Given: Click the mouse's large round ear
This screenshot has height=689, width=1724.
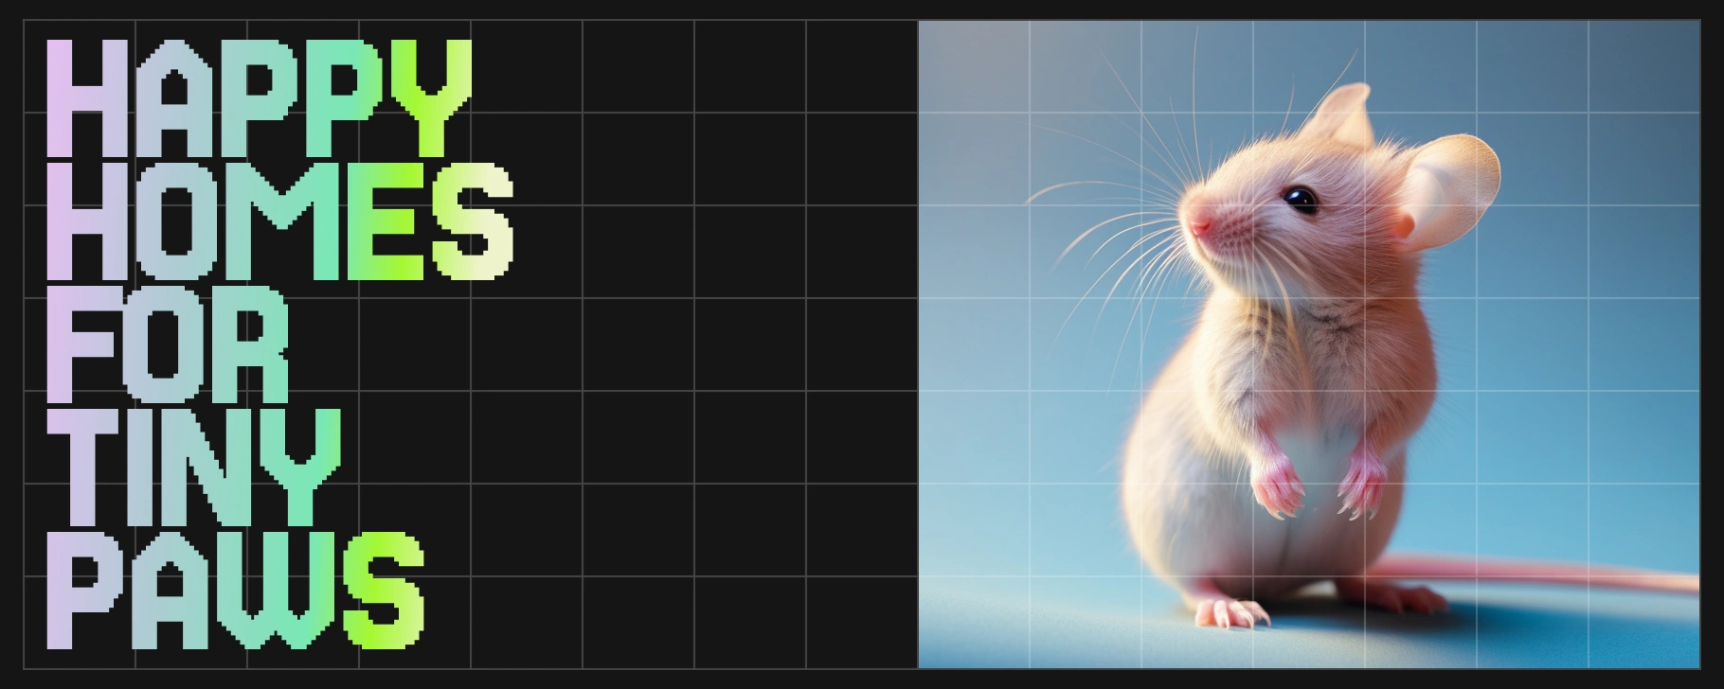Looking at the screenshot, I should (x=1449, y=187).
